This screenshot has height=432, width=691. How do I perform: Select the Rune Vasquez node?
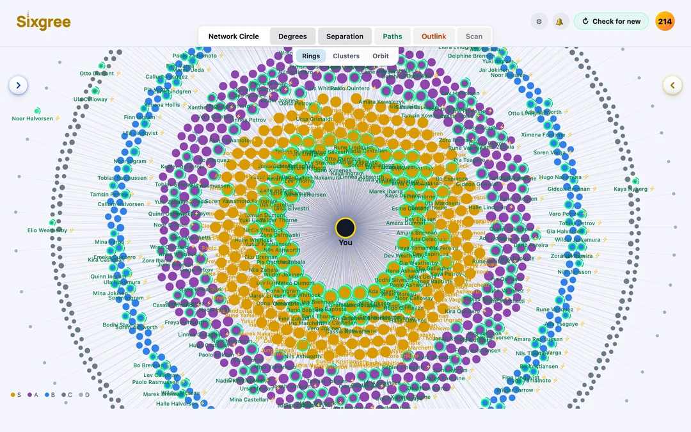[x=559, y=300]
